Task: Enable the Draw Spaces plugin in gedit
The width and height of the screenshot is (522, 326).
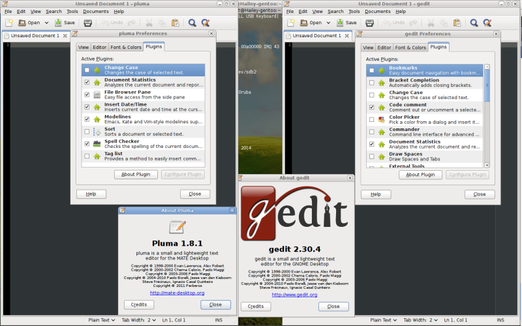Action: (x=371, y=156)
